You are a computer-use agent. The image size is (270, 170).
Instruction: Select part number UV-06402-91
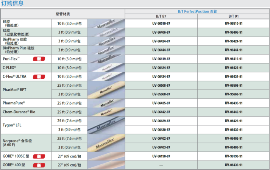point(234,139)
